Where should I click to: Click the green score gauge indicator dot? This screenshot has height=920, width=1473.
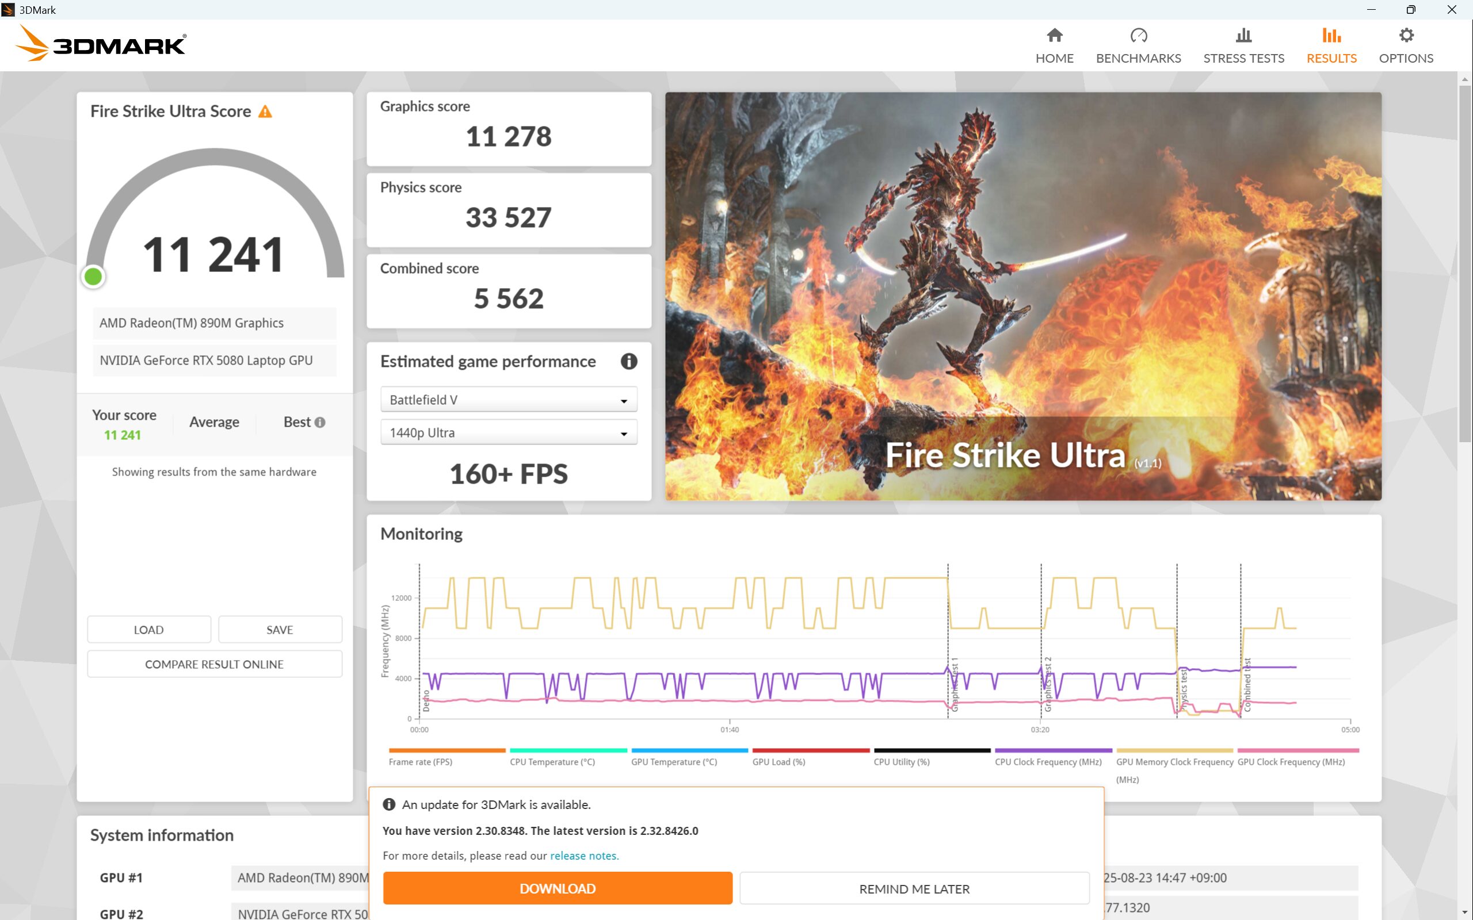click(93, 277)
